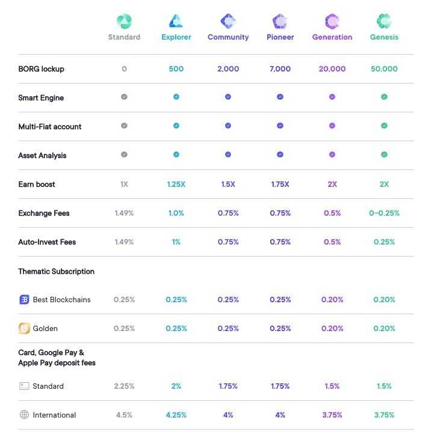This screenshot has width=428, height=432.
Task: Click the Generation tier icon
Action: [332, 22]
